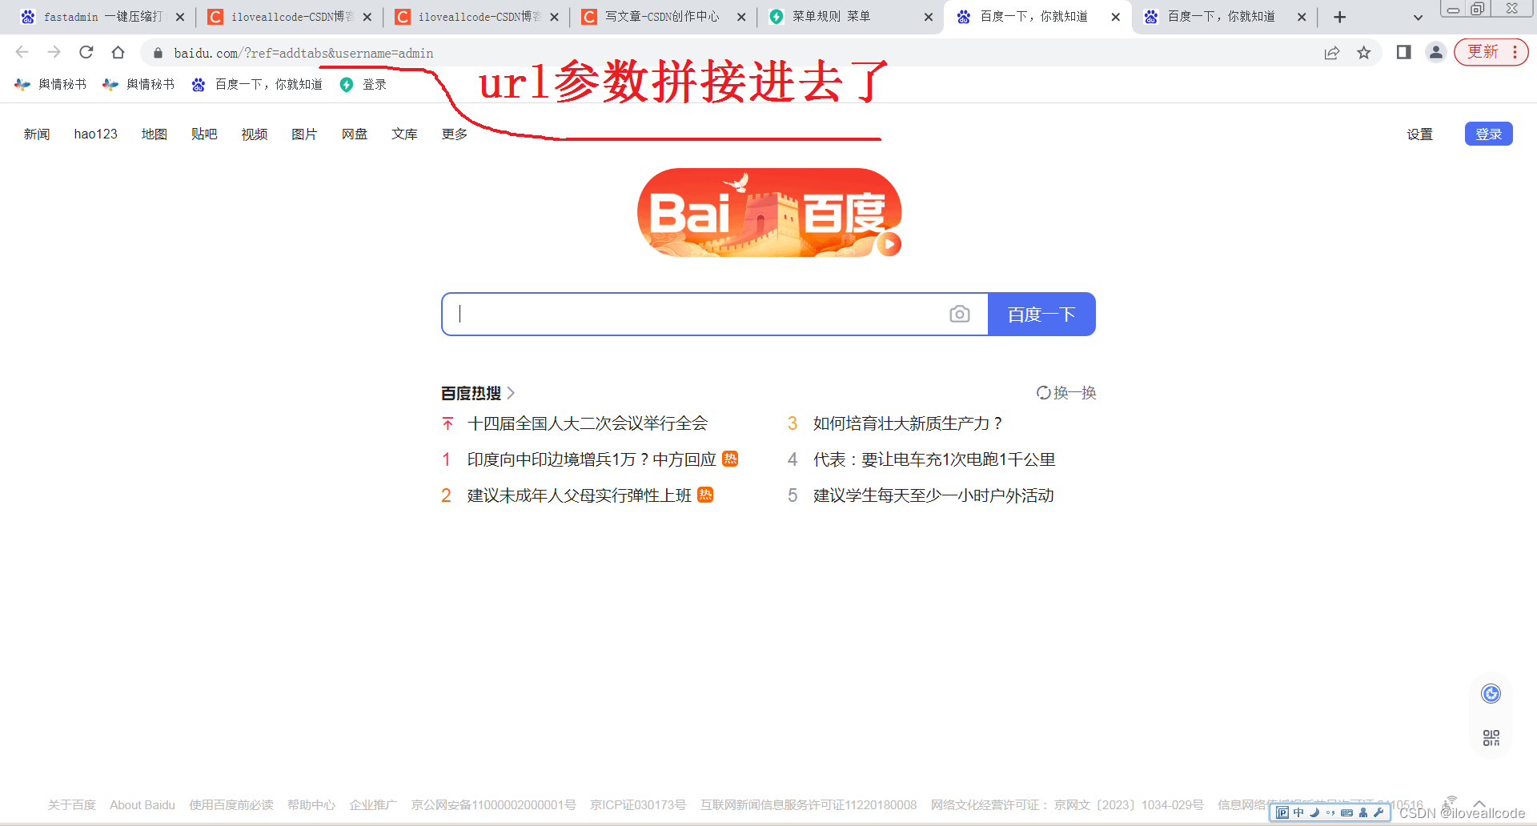The height and width of the screenshot is (826, 1537).
Task: Open the browser home page icon
Action: 118,53
